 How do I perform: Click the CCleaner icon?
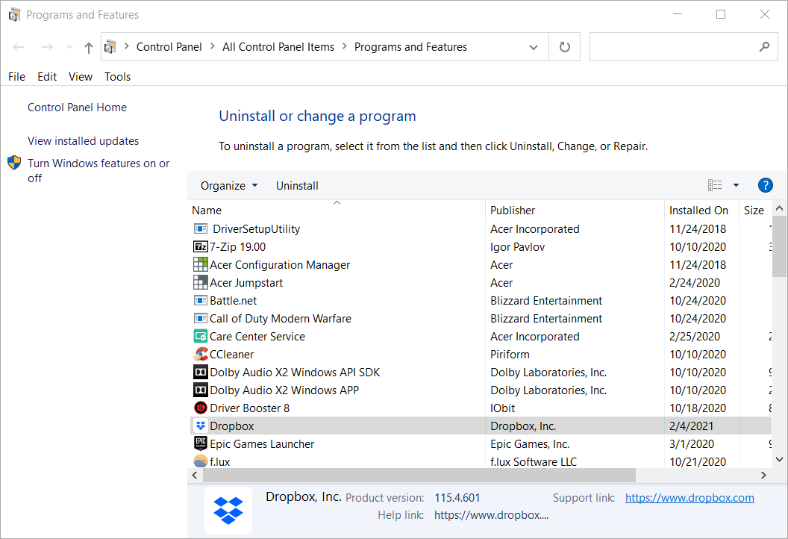pyautogui.click(x=201, y=354)
